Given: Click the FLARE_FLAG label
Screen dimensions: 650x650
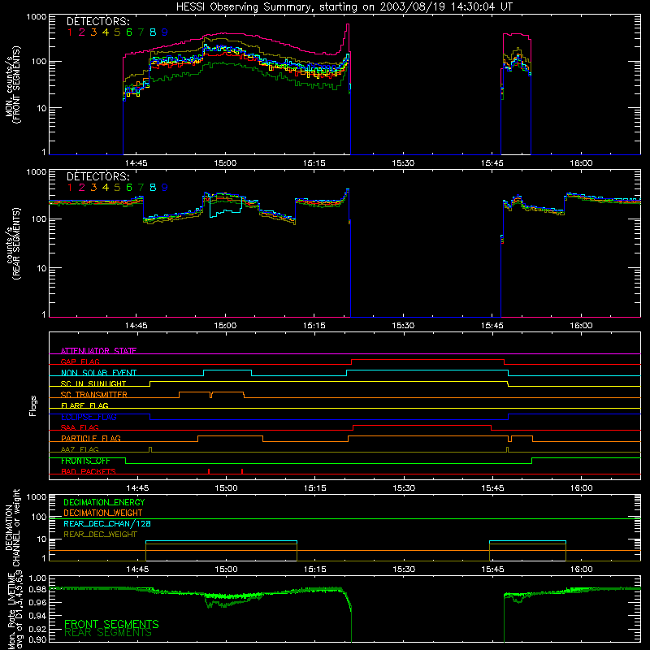Looking at the screenshot, I should [x=84, y=405].
